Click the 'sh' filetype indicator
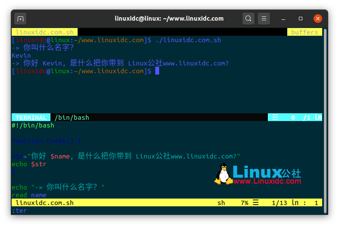Viewport: 339px width, 227px height. coord(221,203)
